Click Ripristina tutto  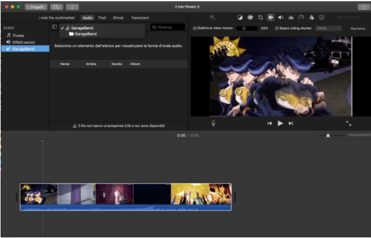coord(349,18)
